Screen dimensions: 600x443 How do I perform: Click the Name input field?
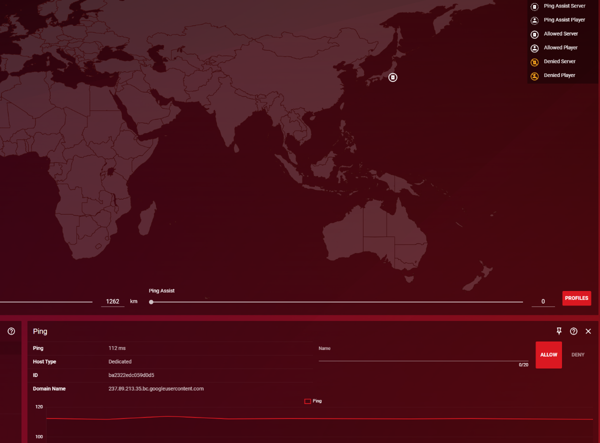click(x=423, y=355)
